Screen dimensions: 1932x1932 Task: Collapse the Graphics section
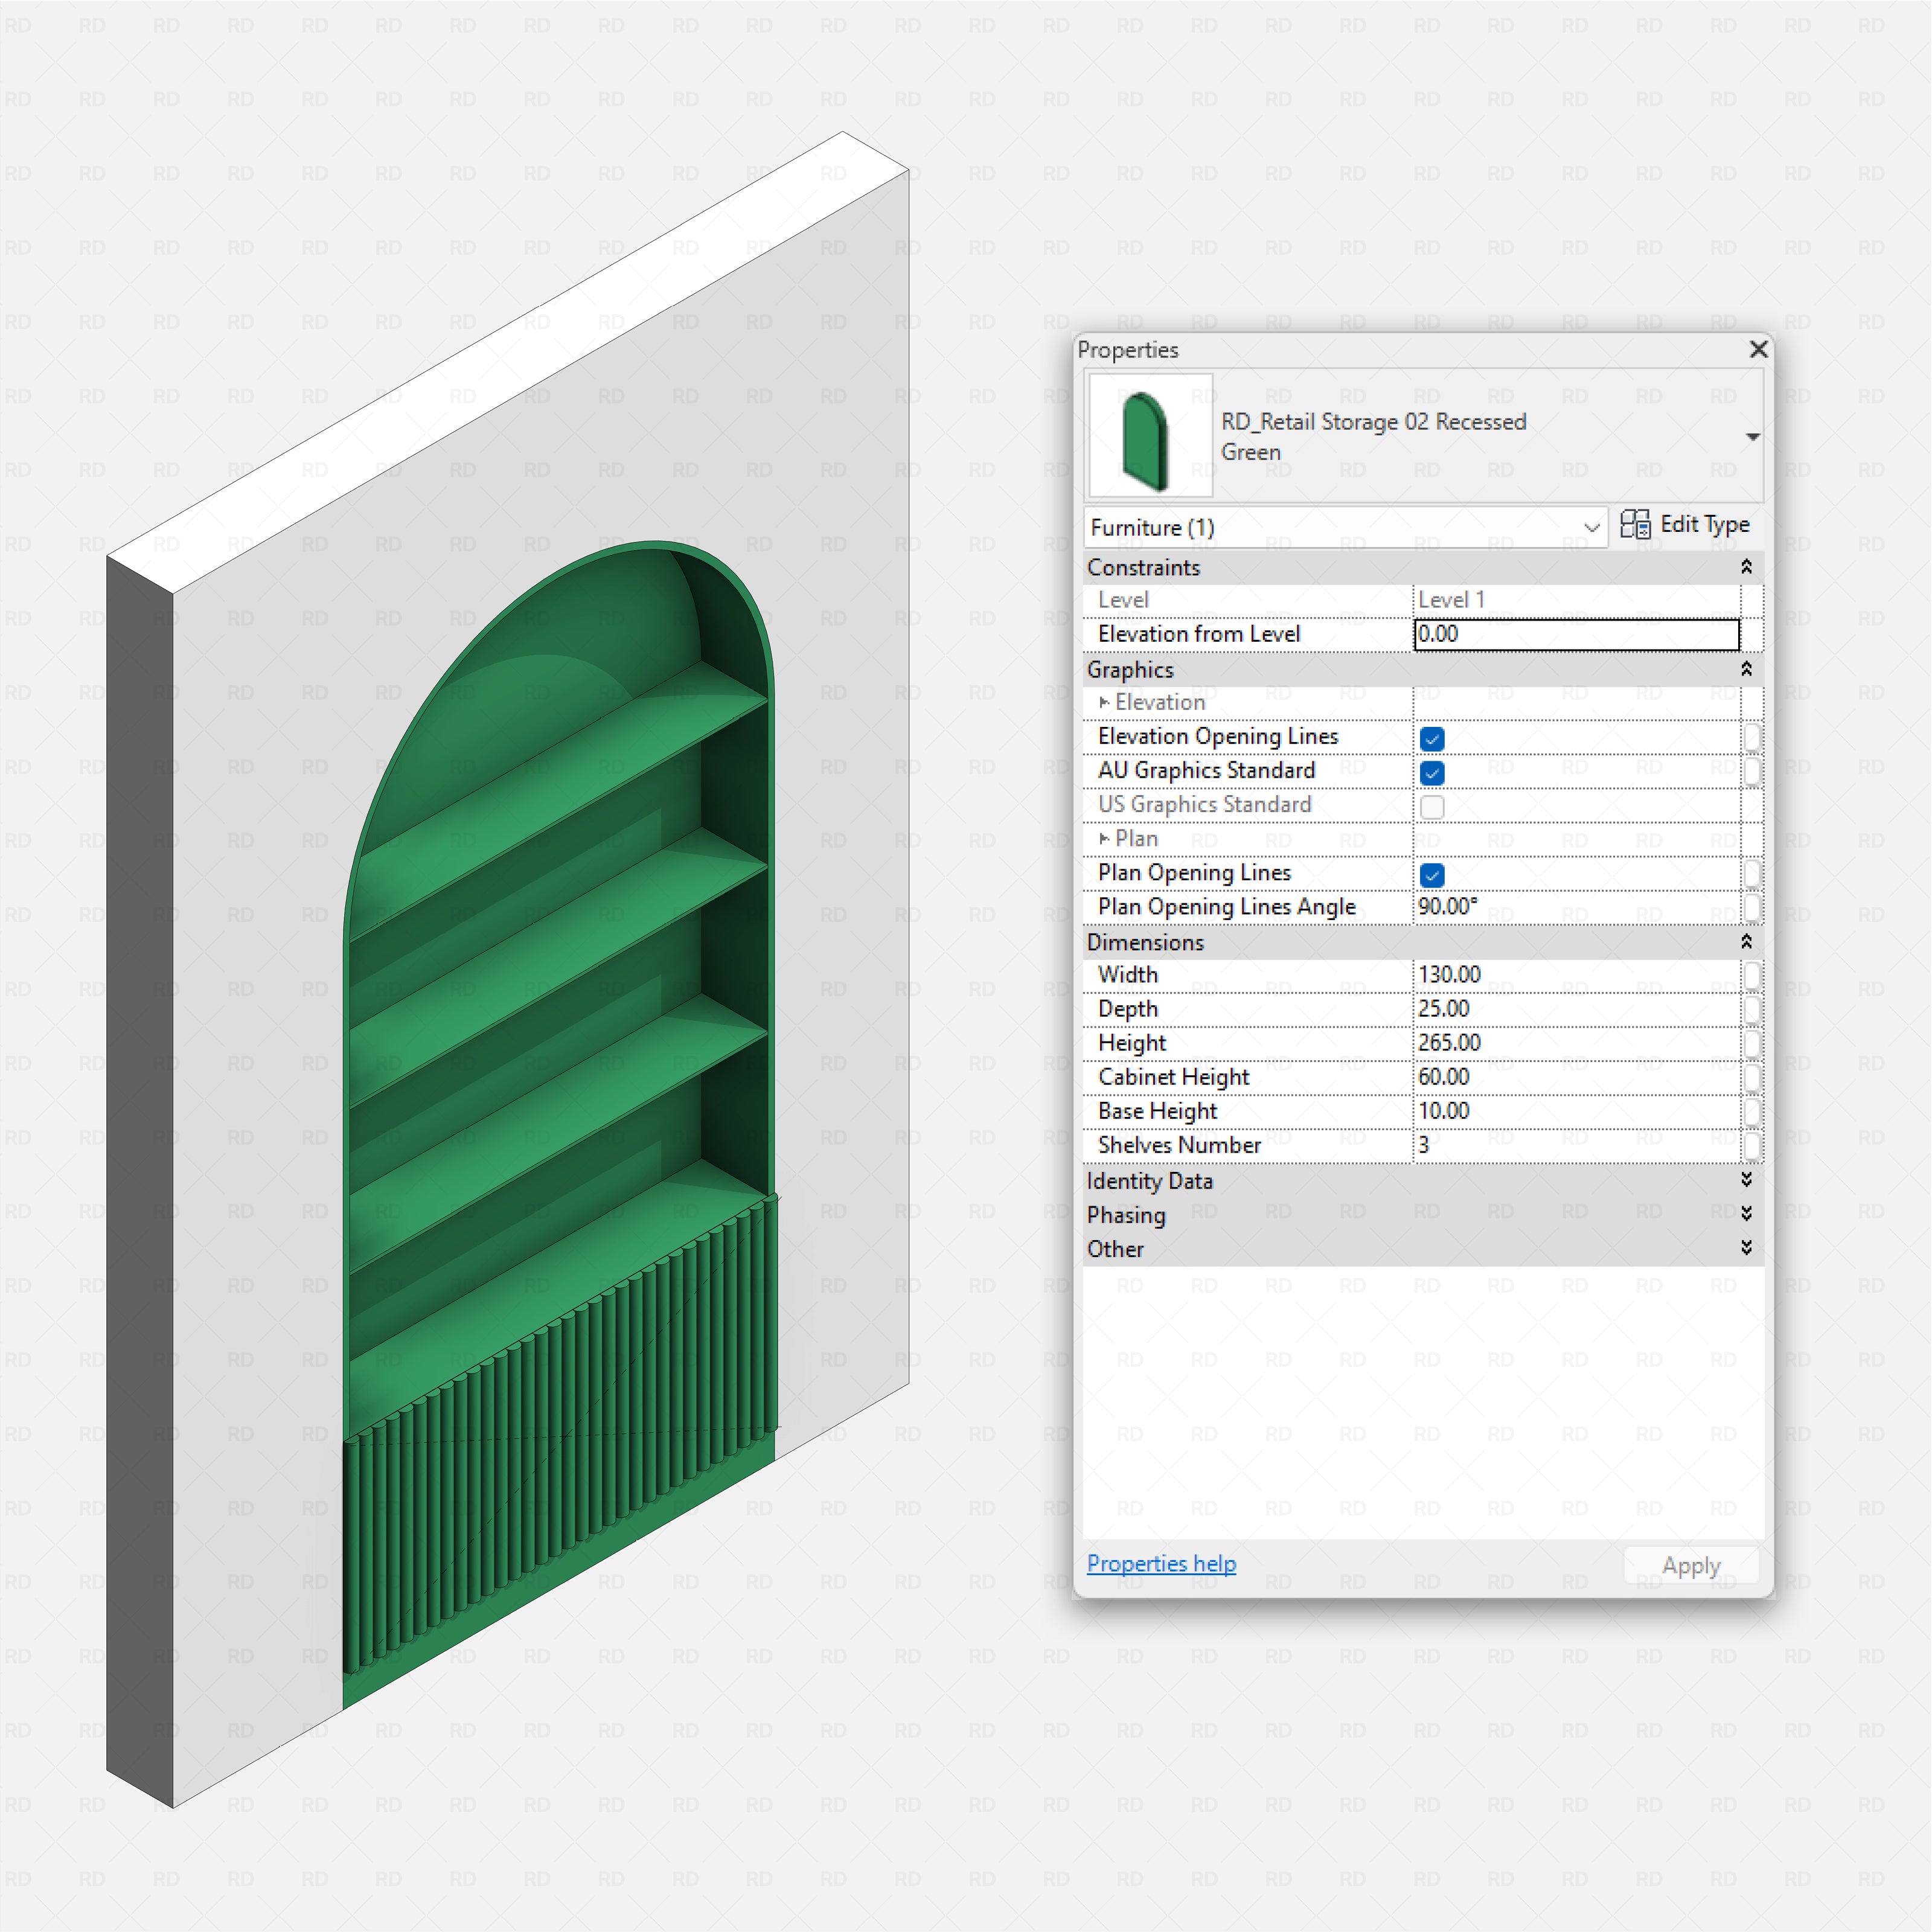[1746, 670]
